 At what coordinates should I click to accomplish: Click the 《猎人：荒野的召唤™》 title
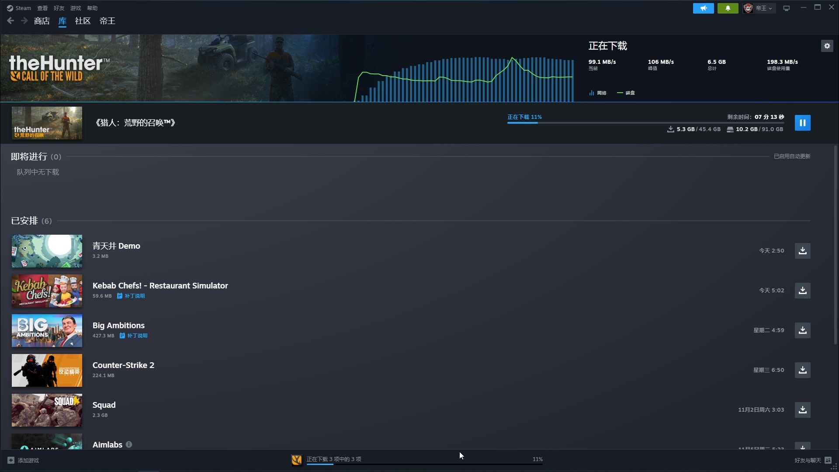[135, 123]
